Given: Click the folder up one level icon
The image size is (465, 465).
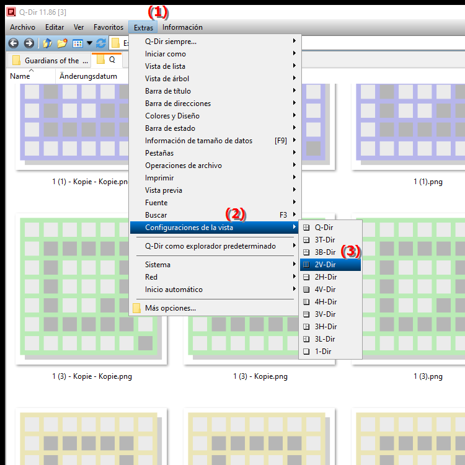Looking at the screenshot, I should point(47,43).
